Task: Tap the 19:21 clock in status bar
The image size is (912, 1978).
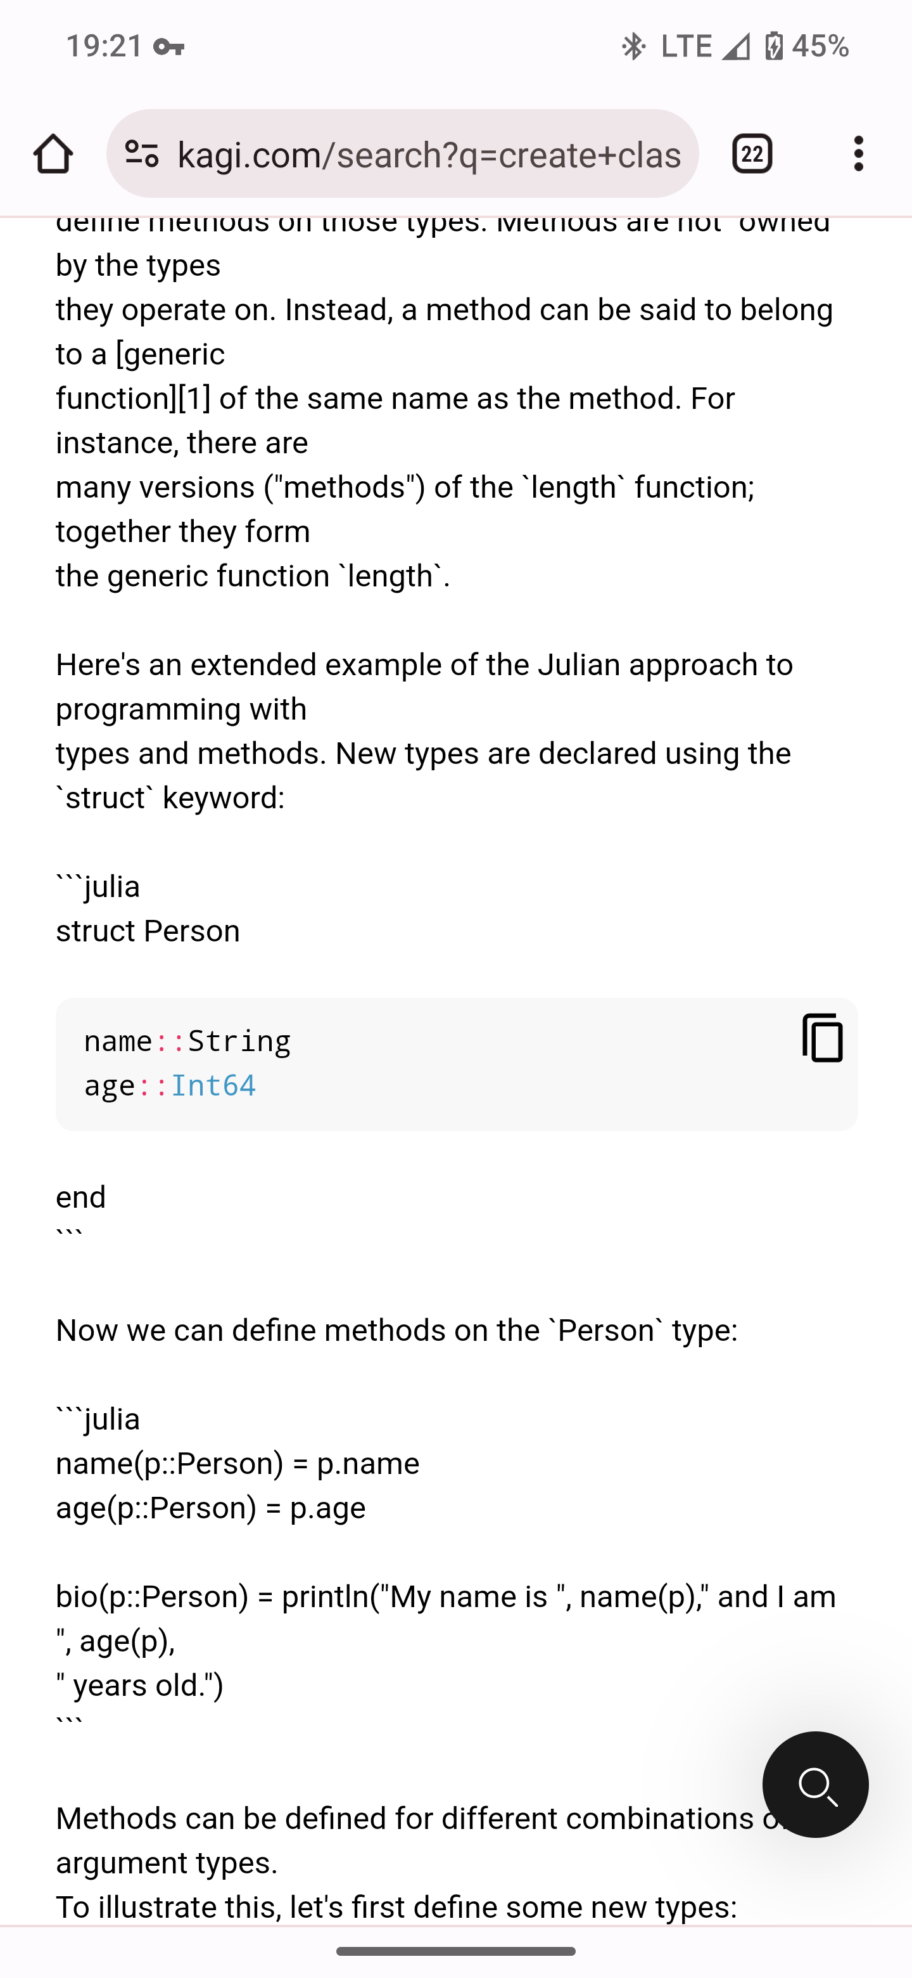Action: (104, 46)
